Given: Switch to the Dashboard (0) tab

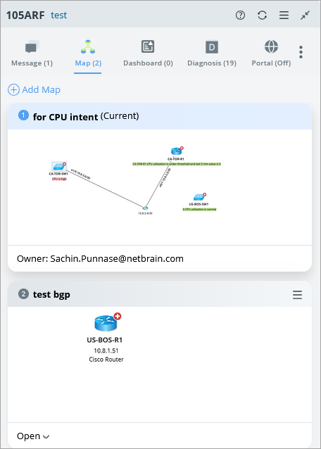Looking at the screenshot, I should [x=148, y=53].
